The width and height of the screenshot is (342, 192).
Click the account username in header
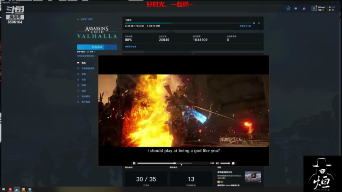point(322,7)
